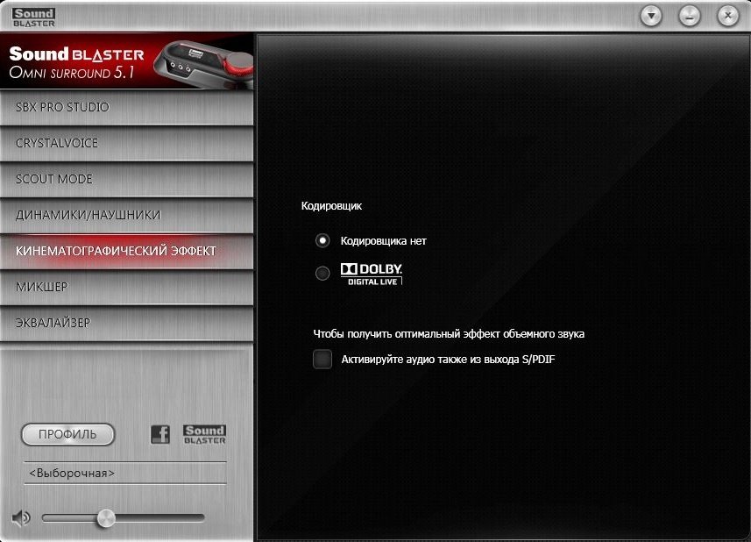Image resolution: width=751 pixels, height=542 pixels.
Task: Select the Dolby Digital Live radio button
Action: [x=322, y=273]
